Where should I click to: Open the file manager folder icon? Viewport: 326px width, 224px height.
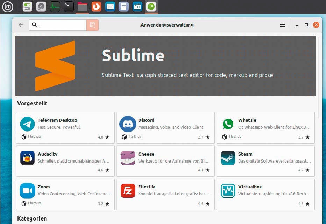click(x=82, y=7)
